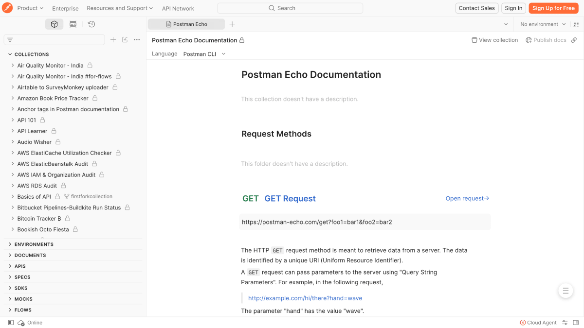The height and width of the screenshot is (328, 584).
Task: Expand the FLOWS section
Action: [x=10, y=310]
